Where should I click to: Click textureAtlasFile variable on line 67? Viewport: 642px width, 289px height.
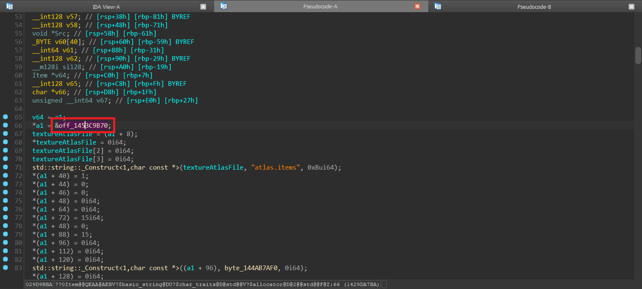[62, 134]
